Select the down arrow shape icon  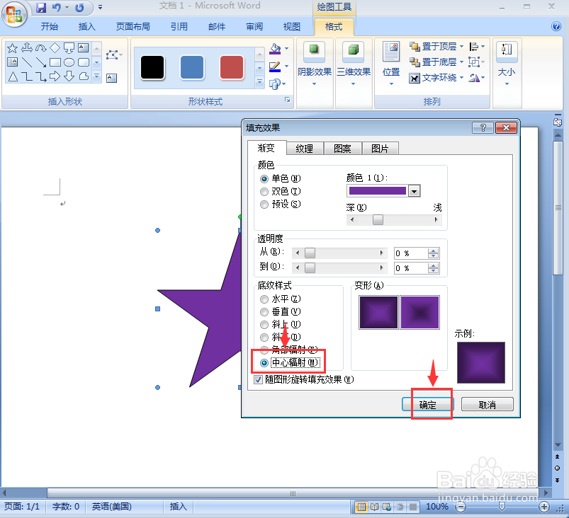68,76
